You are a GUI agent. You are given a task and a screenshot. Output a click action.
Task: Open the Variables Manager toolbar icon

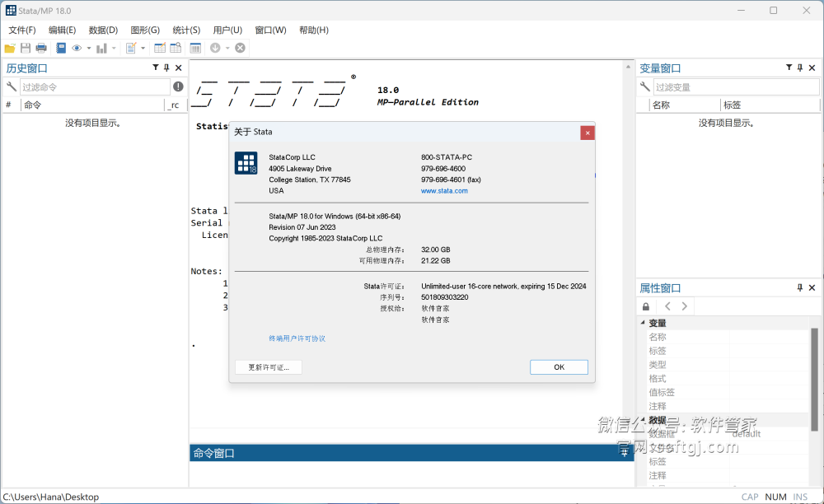click(x=195, y=49)
